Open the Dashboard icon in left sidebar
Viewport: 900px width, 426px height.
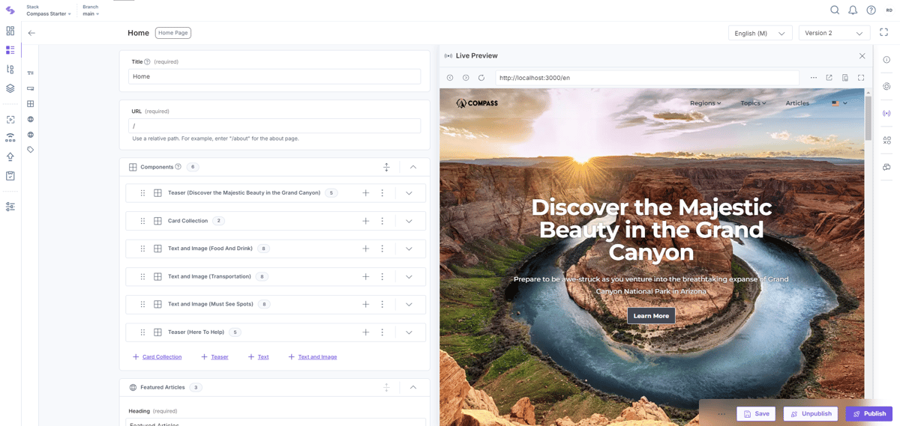click(x=10, y=31)
